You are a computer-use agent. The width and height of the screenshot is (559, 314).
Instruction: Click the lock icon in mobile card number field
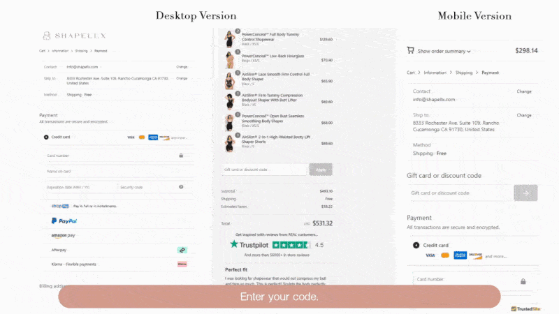coord(523,281)
